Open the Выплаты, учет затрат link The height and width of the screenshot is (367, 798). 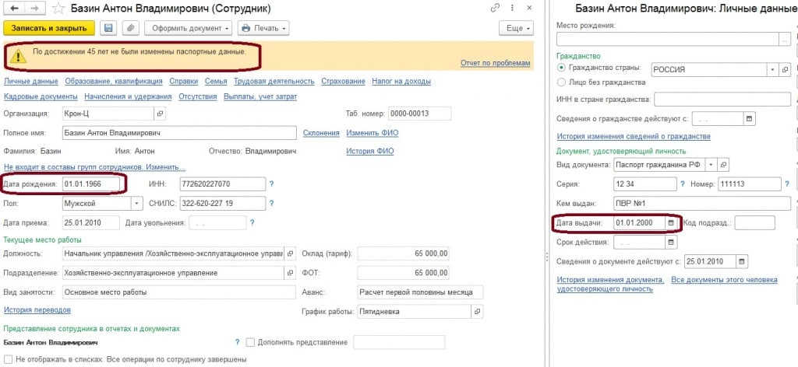(260, 96)
